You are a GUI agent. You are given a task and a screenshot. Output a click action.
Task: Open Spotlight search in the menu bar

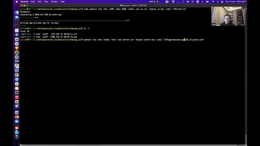click(x=218, y=2)
